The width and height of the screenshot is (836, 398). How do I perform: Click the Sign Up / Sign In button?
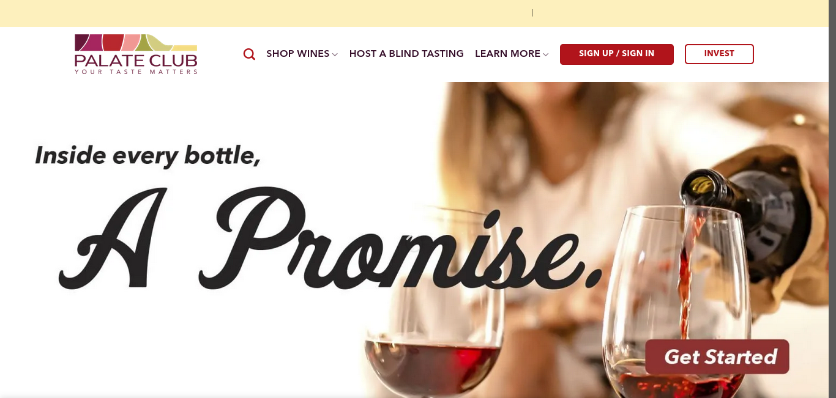click(616, 54)
